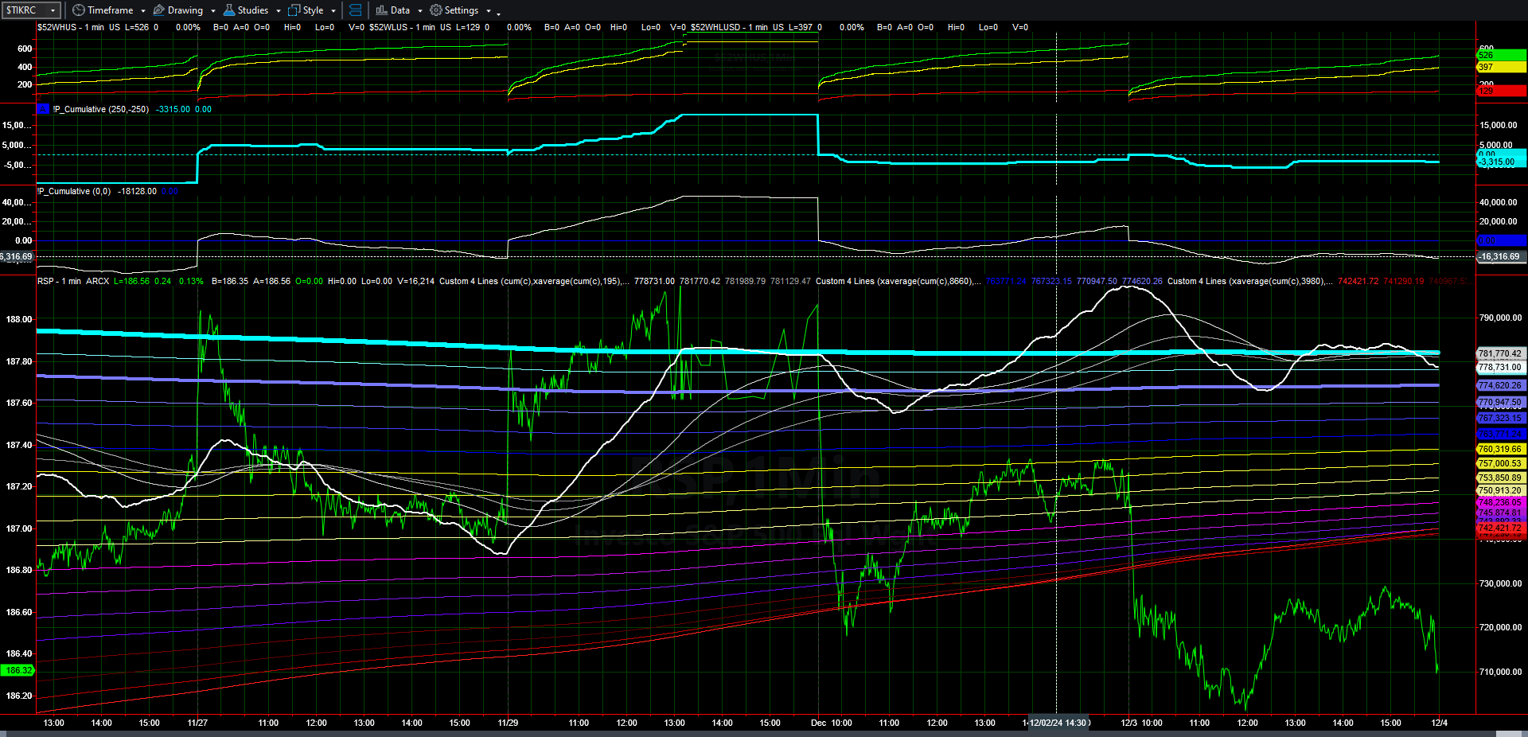Expand the Drawing dropdown arrow
This screenshot has width=1528, height=737.
click(x=213, y=11)
